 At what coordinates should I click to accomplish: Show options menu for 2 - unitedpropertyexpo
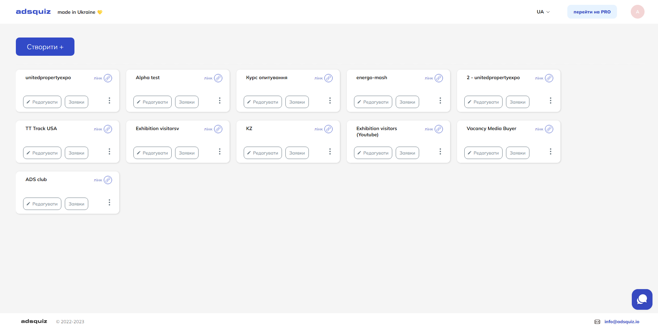click(x=550, y=100)
